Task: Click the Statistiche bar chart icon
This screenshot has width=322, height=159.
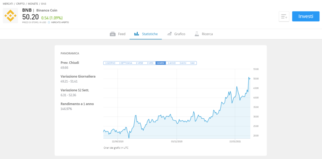Action: coord(136,34)
